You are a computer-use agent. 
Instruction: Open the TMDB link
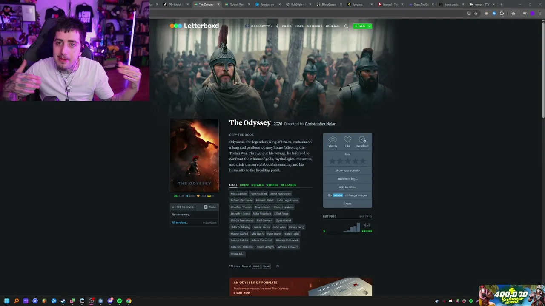tap(266, 266)
